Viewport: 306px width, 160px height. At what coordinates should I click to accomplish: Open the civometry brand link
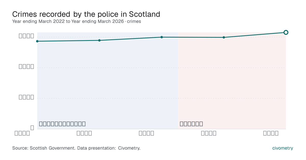283,148
